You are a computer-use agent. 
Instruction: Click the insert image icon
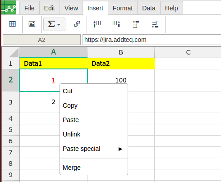[32, 24]
